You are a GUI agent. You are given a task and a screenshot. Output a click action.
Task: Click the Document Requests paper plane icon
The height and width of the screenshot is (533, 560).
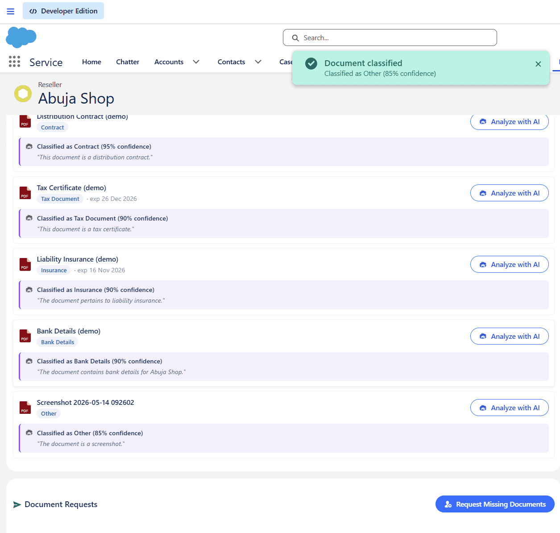[x=17, y=504]
